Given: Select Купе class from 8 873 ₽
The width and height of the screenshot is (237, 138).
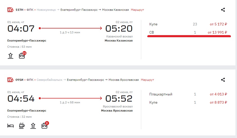Looking at the screenshot, I should coord(188,102).
